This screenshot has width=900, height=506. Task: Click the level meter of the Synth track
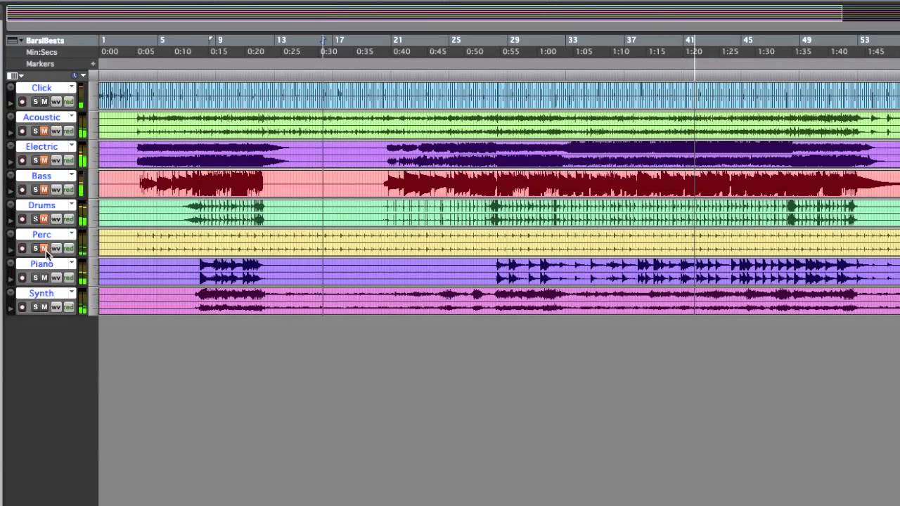(82, 301)
